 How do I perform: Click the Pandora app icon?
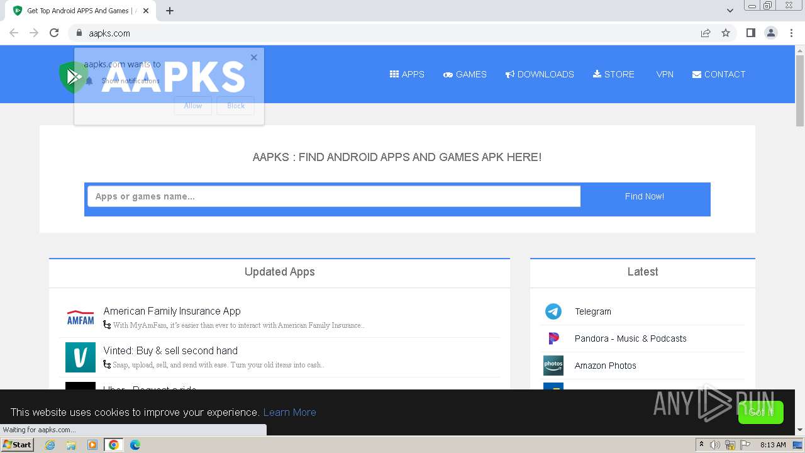click(x=553, y=338)
